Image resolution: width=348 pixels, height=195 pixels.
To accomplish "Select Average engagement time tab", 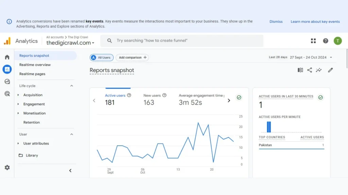I will [202, 100].
